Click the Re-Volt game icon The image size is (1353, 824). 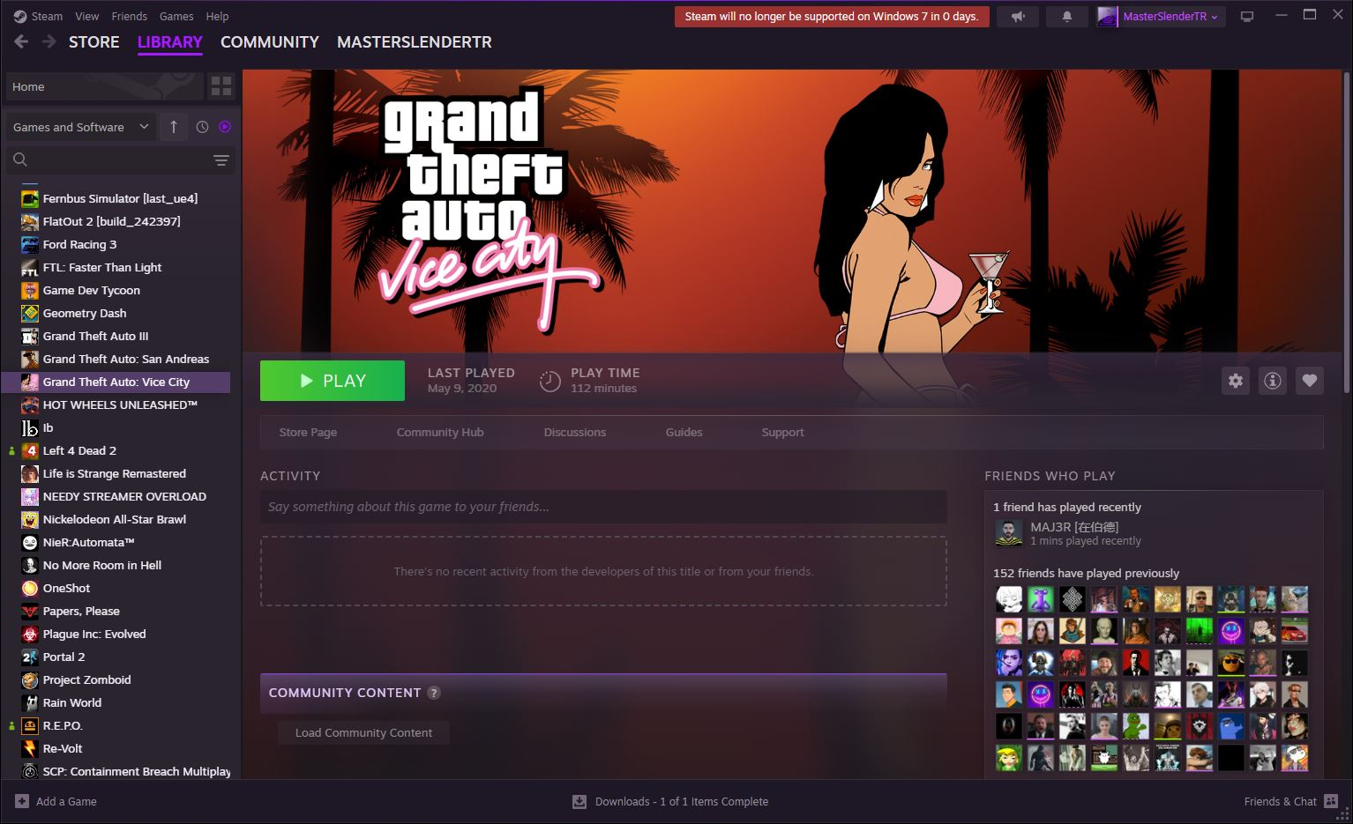click(x=30, y=748)
